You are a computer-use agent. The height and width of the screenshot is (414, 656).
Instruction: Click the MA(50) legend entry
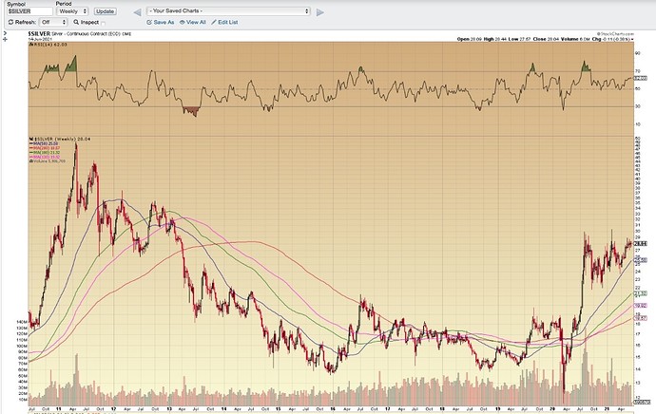pos(44,143)
